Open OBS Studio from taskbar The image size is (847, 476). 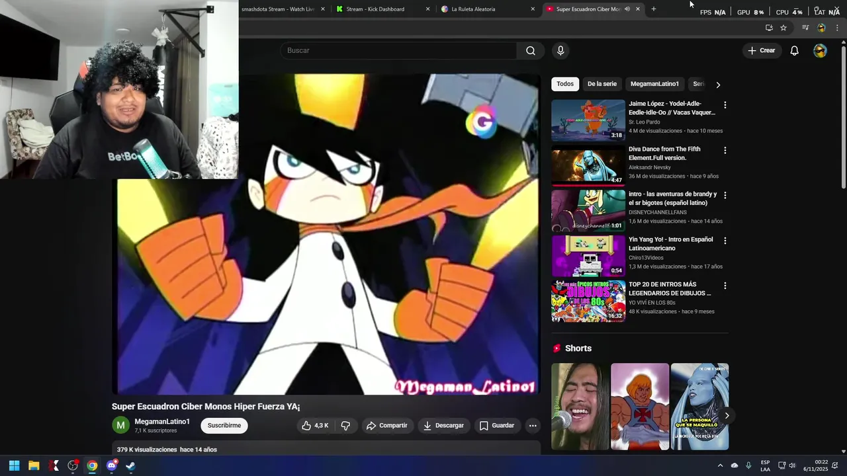point(73,465)
